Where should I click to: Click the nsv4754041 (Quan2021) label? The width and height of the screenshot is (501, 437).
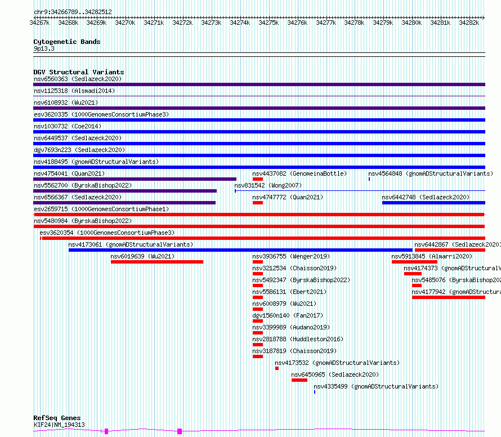point(69,173)
